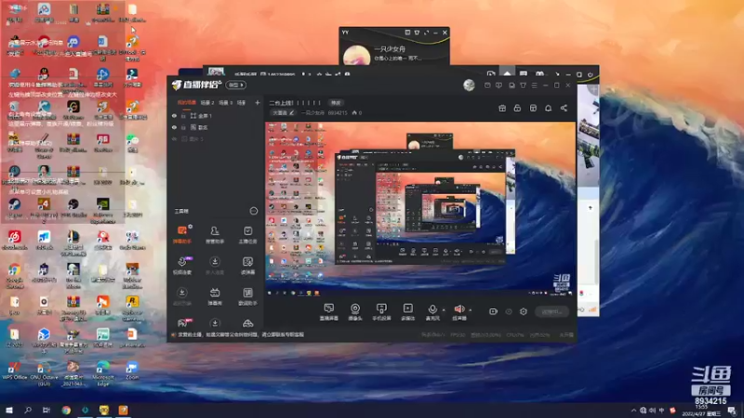Open the 歌词助手 tool in the toolbox

click(x=247, y=296)
